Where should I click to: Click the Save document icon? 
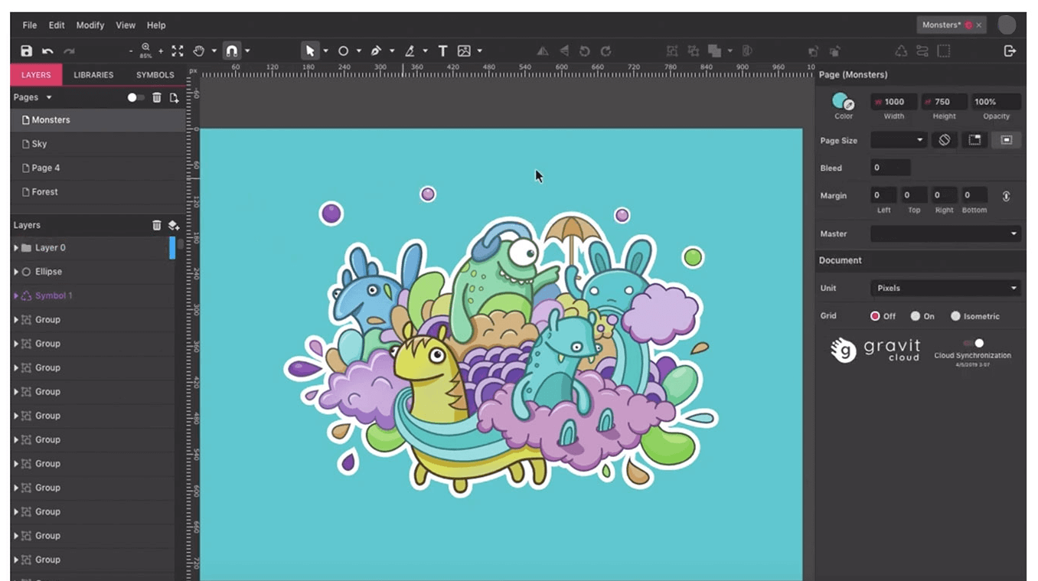pyautogui.click(x=26, y=51)
